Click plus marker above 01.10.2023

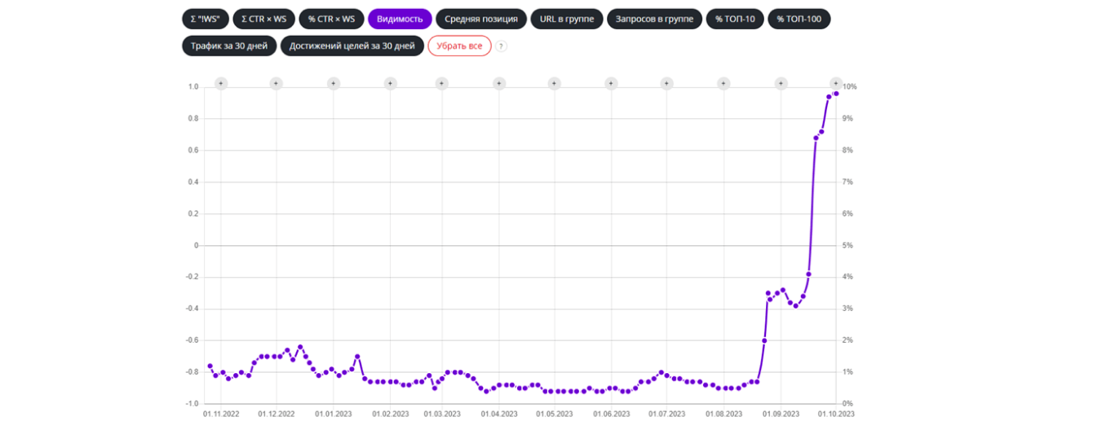[x=835, y=83]
